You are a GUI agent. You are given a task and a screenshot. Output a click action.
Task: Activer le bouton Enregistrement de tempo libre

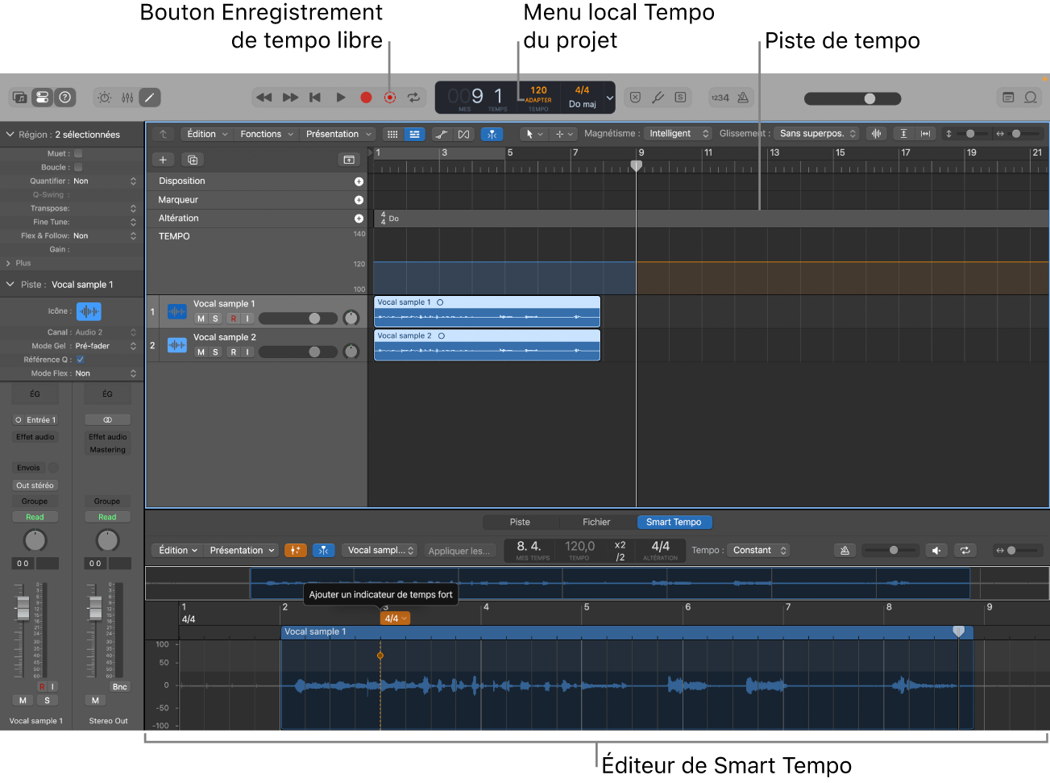(390, 97)
